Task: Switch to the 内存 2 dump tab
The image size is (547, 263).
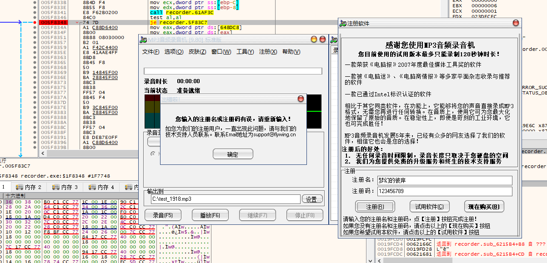Action: 29,187
